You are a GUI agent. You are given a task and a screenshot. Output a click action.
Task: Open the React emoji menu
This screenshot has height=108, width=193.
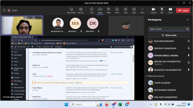pos(117,10)
